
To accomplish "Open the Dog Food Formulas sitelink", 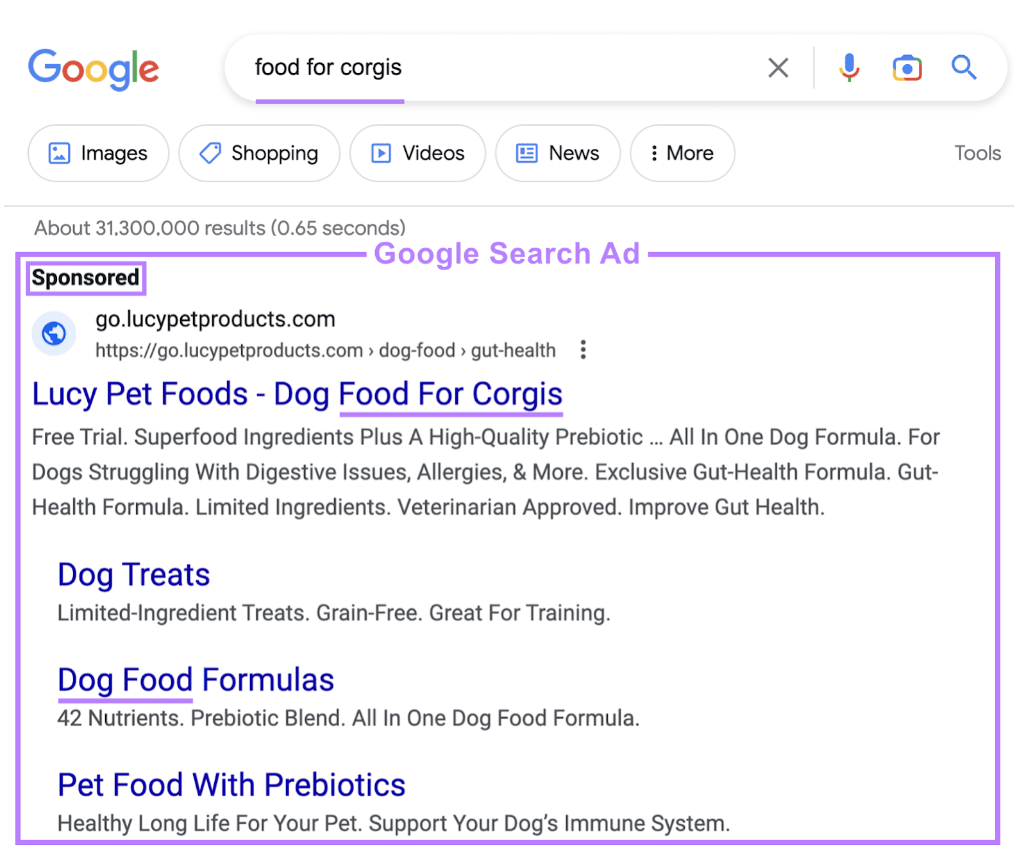I will (196, 680).
